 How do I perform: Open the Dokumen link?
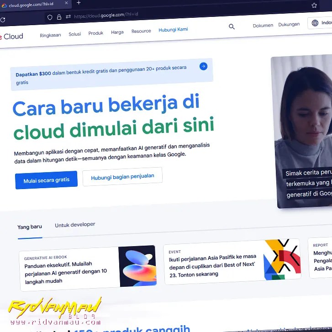263,26
